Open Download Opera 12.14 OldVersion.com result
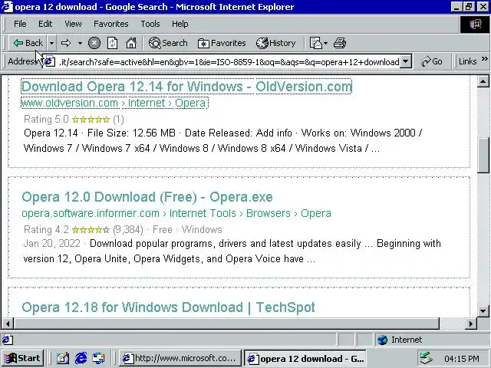This screenshot has width=491, height=368. click(186, 87)
